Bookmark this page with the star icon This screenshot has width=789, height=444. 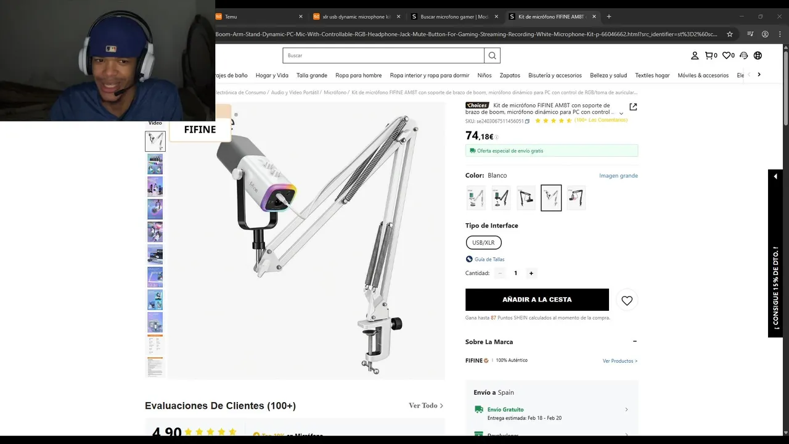(730, 34)
